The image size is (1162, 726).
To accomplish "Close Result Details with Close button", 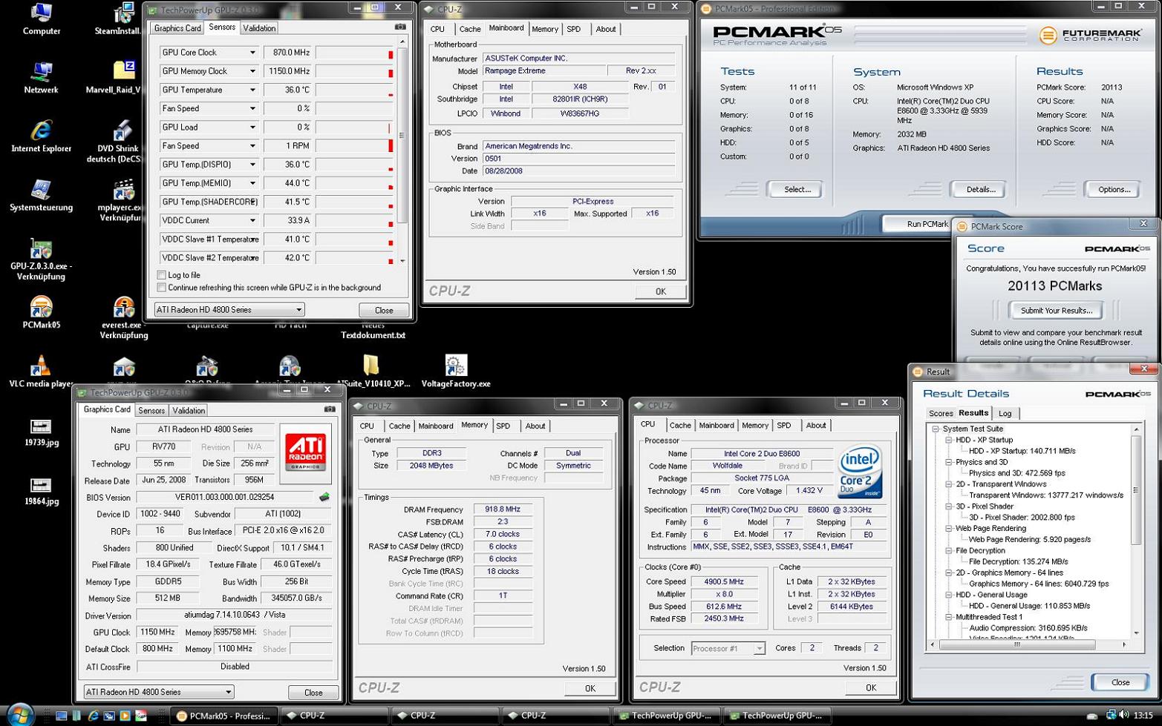I will (1120, 682).
